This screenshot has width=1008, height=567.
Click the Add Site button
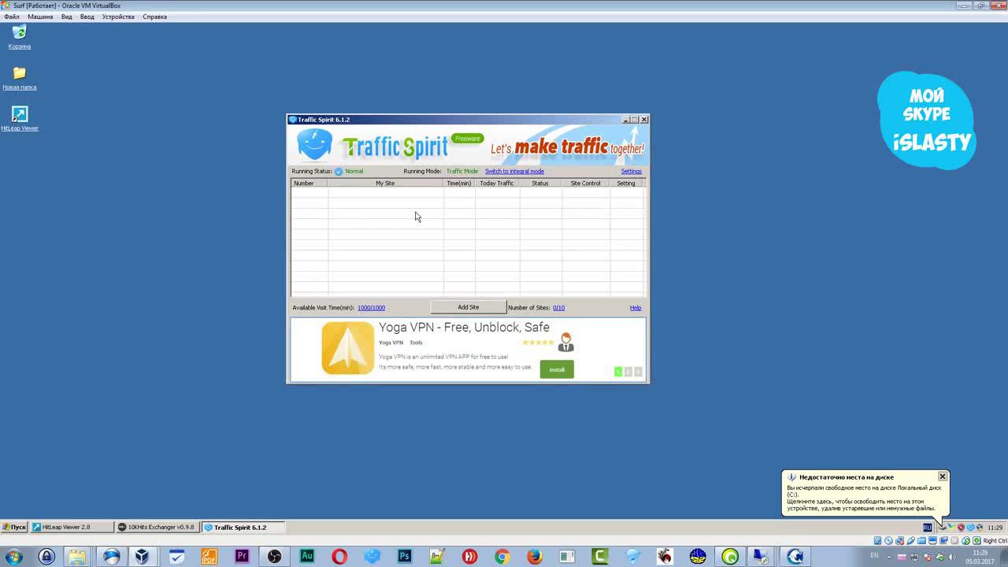coord(468,307)
